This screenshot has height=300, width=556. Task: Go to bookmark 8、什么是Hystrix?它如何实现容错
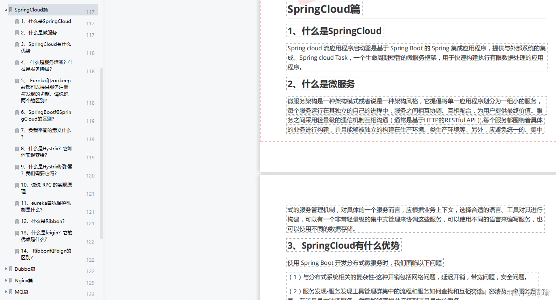[47, 152]
